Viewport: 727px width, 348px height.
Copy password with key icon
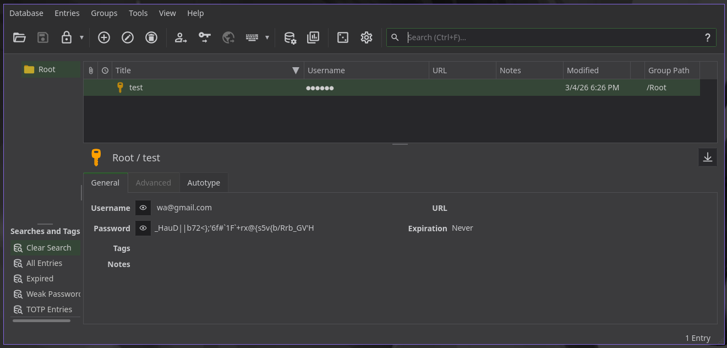tap(205, 37)
